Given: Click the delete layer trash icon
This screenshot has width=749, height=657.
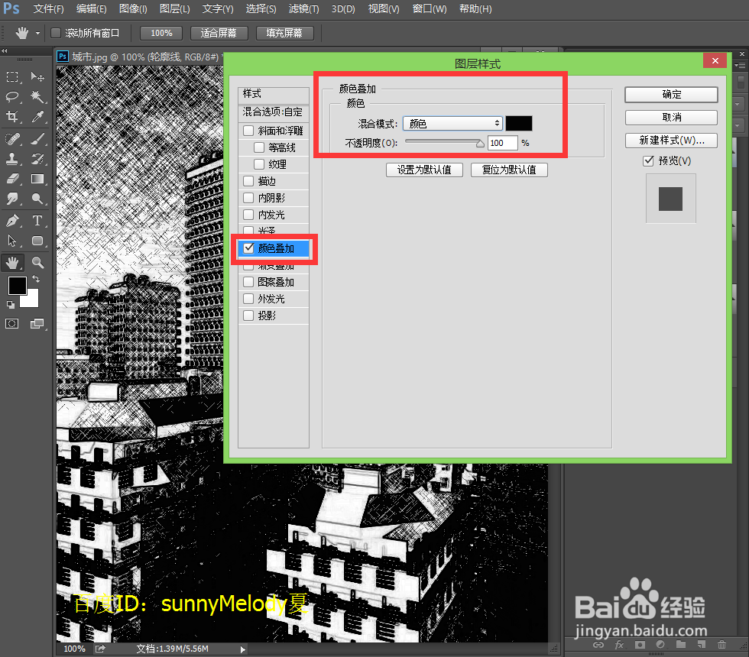Looking at the screenshot, I should 721,645.
